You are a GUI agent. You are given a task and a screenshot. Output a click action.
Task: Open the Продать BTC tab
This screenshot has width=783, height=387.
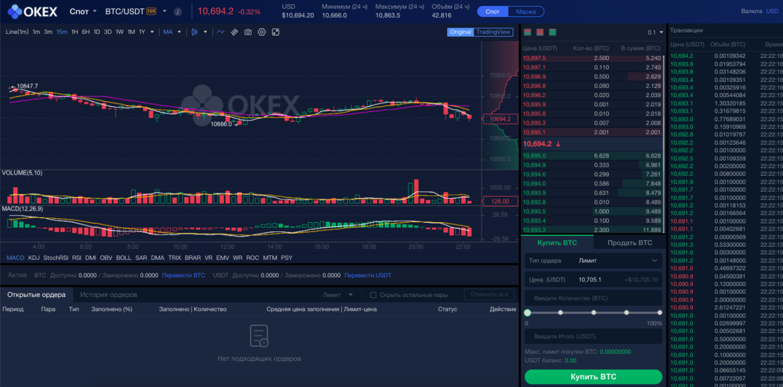pyautogui.click(x=629, y=242)
